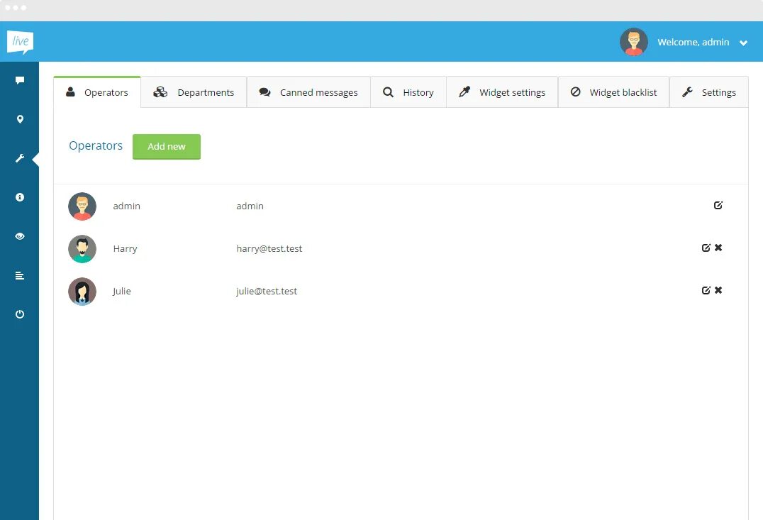Screen dimensions: 763x520
Task: Click admin's avatar in the list
Action: click(x=82, y=206)
